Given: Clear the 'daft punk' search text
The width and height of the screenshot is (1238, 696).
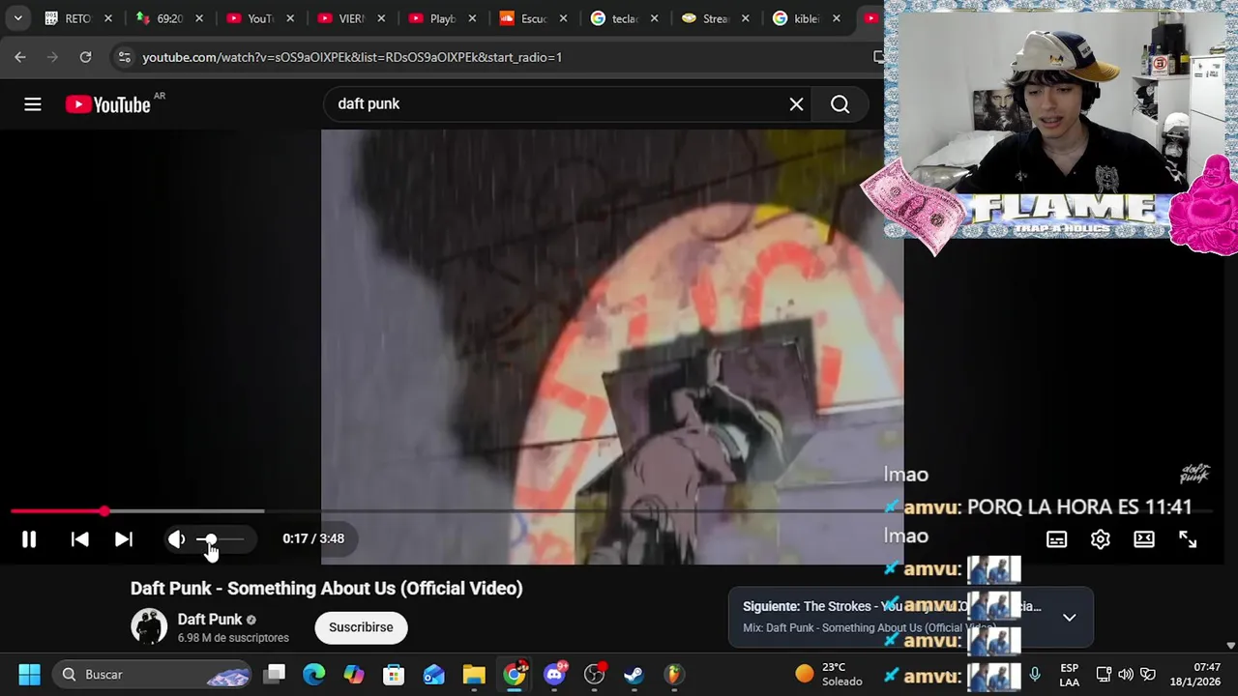Looking at the screenshot, I should click(x=796, y=104).
